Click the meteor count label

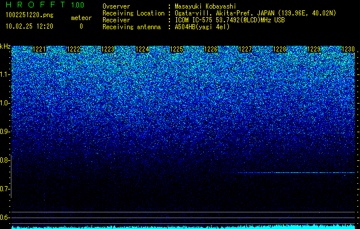[x=81, y=18]
